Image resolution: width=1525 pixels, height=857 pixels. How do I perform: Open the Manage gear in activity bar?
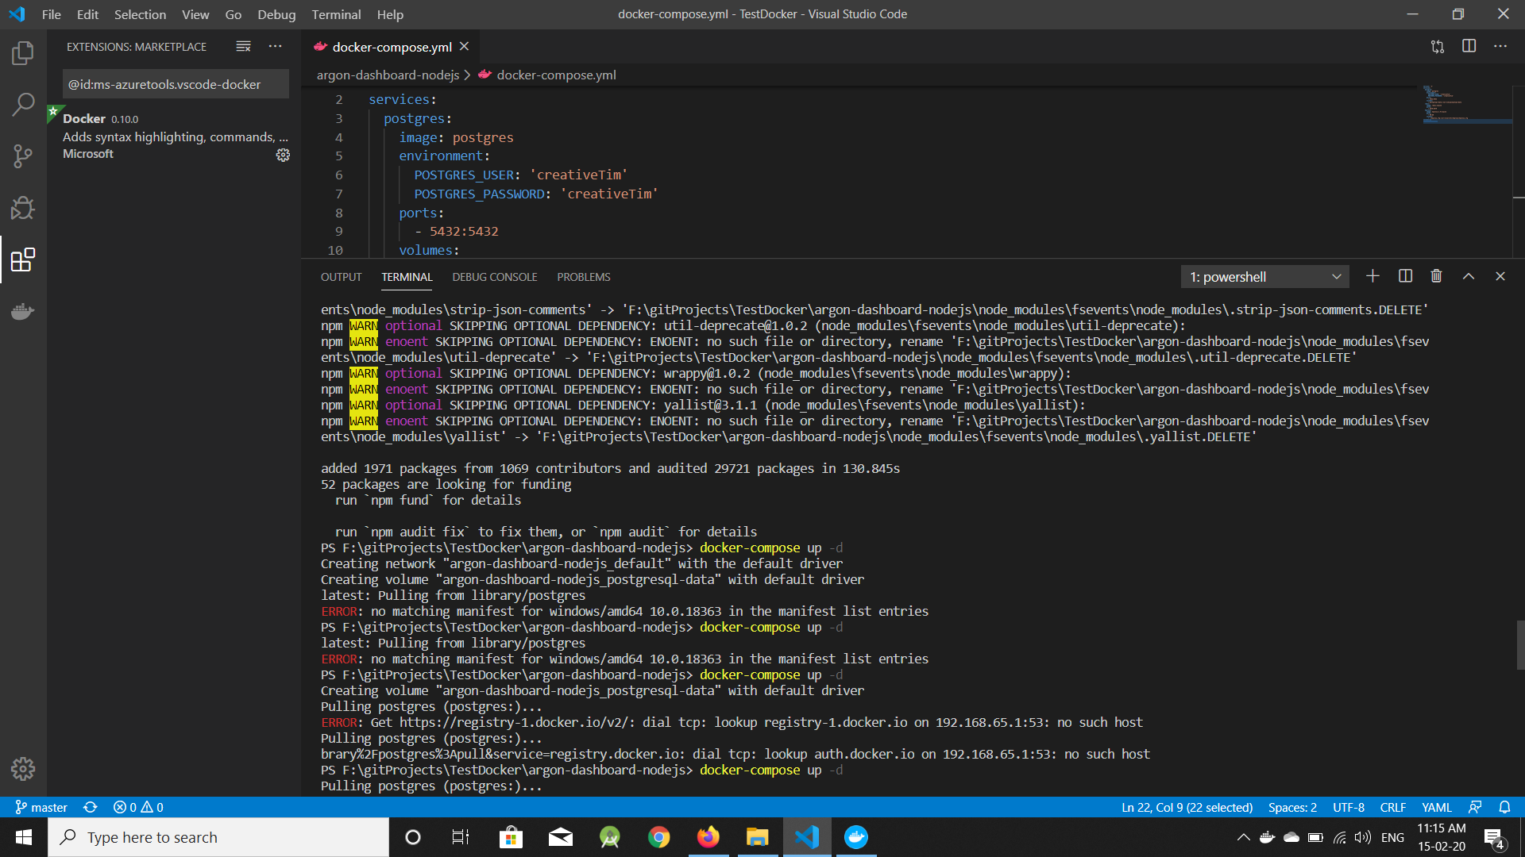tap(23, 768)
